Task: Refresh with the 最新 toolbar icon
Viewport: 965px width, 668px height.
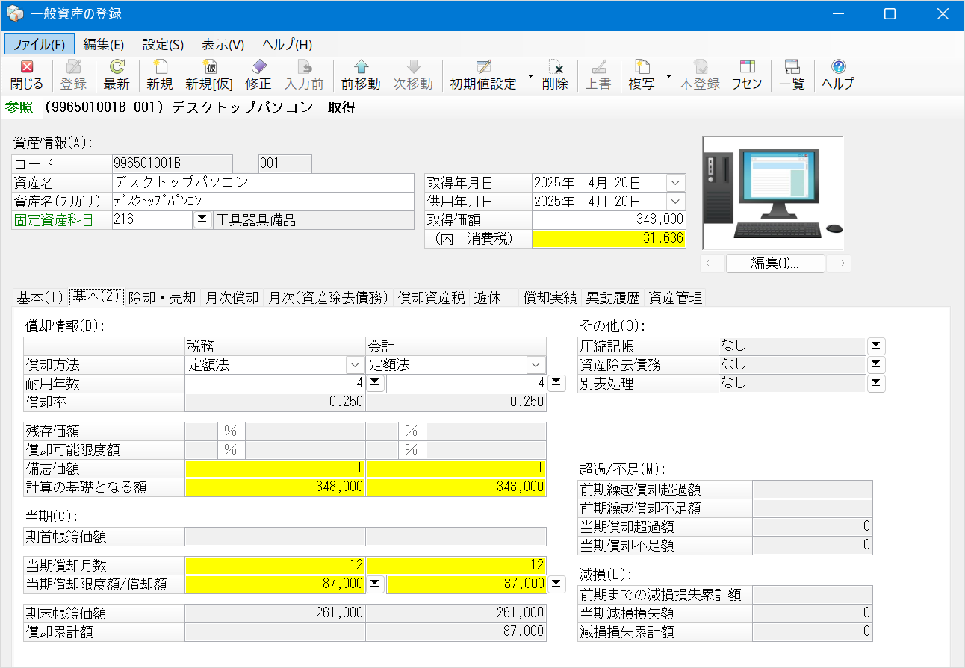Action: (x=117, y=75)
